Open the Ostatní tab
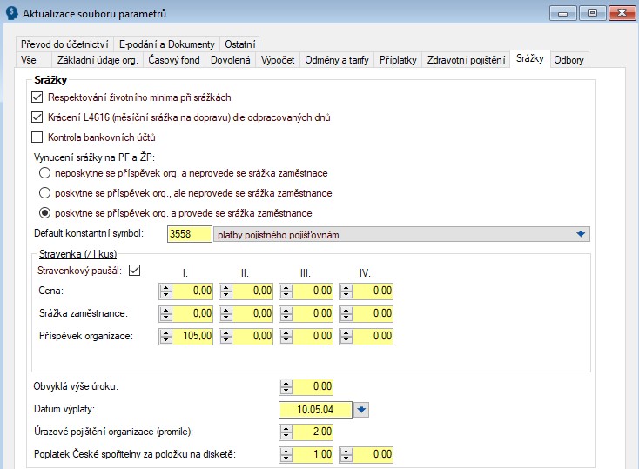 (240, 44)
